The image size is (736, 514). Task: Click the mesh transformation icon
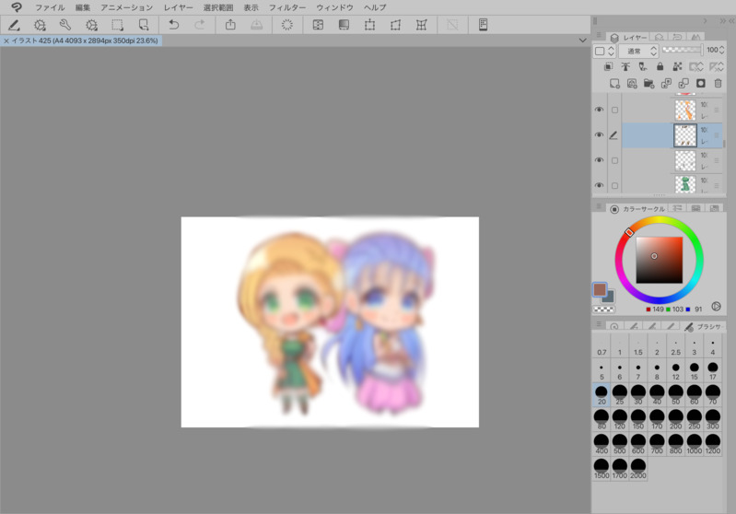pyautogui.click(x=422, y=25)
